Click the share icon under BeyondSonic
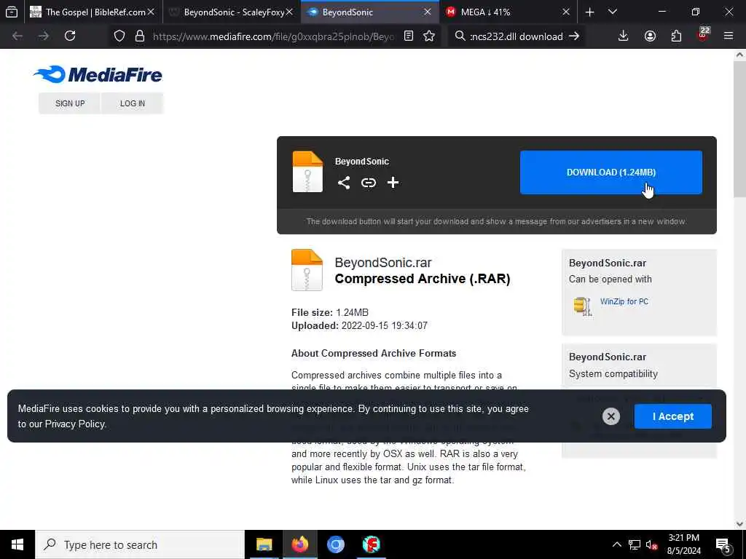The image size is (746, 559). [x=344, y=183]
